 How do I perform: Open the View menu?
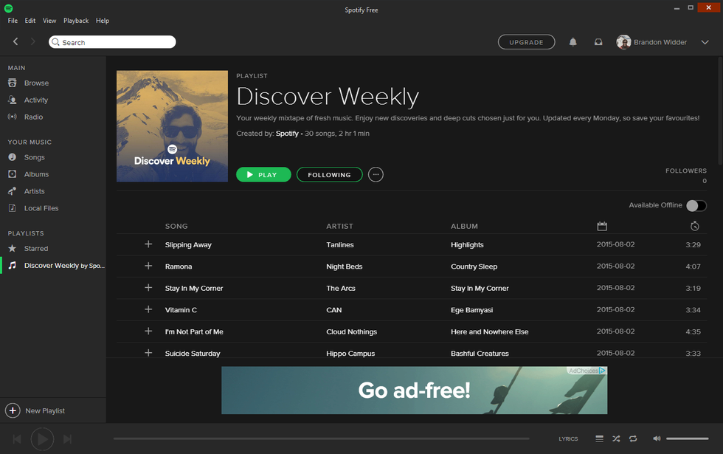pyautogui.click(x=49, y=21)
